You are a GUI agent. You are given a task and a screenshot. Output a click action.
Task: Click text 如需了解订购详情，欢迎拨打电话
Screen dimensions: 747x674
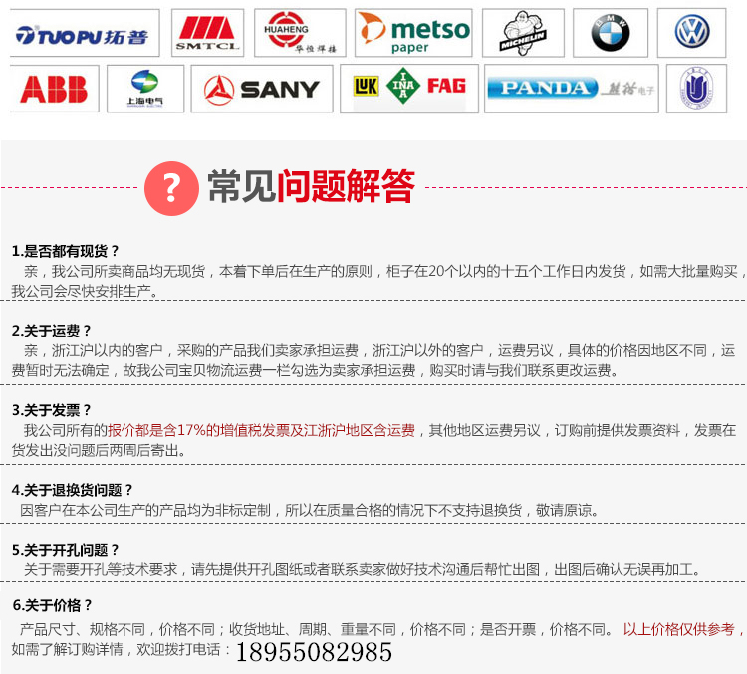click(x=116, y=649)
